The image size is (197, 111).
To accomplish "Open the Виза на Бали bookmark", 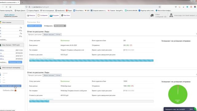I will click(x=163, y=10).
